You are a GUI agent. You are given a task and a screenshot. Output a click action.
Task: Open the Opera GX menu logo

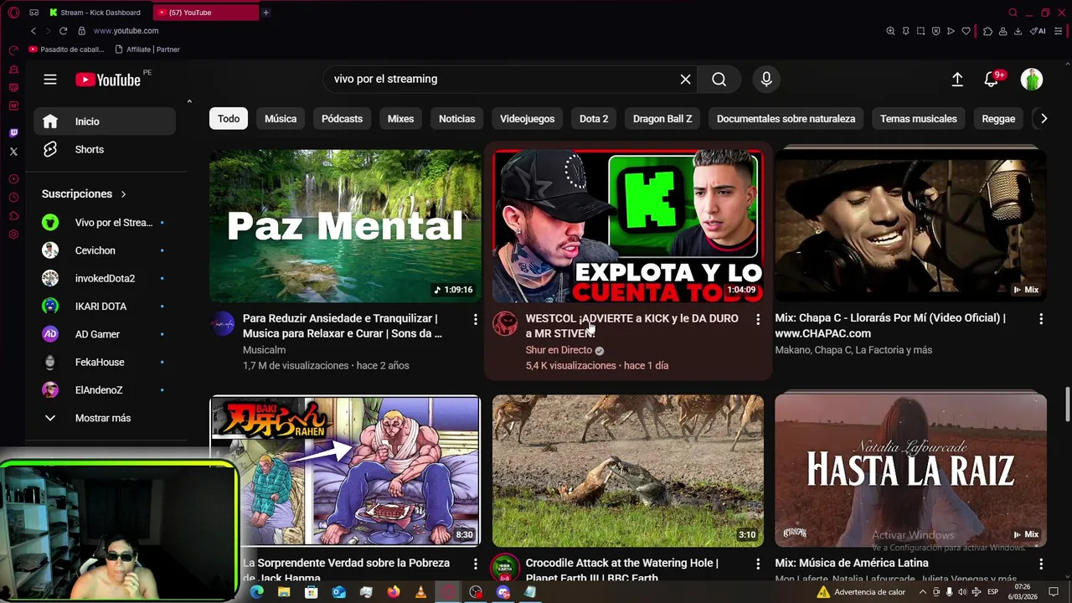[13, 13]
